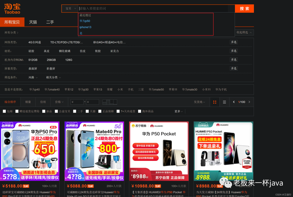The height and width of the screenshot is (197, 293).
Task: Tick the 正品保障 checkbox
Action: point(100,111)
